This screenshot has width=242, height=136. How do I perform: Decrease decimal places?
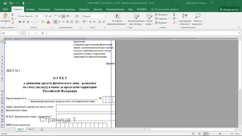tap(103, 22)
